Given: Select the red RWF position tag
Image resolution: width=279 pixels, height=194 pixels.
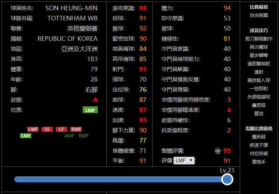Looking at the screenshot, I should (76, 129).
